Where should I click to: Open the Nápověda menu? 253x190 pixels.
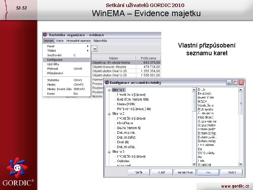click(100, 41)
